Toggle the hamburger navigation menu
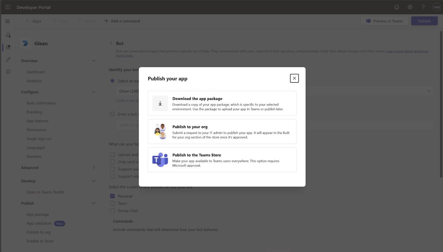 (x=8, y=21)
